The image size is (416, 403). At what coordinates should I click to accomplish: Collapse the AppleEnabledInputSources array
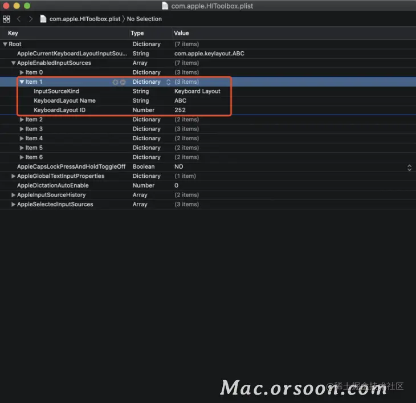point(13,63)
